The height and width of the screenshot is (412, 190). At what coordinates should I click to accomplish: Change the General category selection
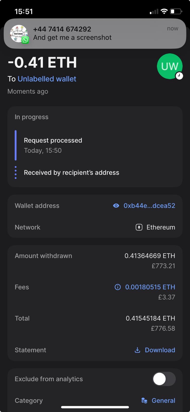tap(163, 400)
